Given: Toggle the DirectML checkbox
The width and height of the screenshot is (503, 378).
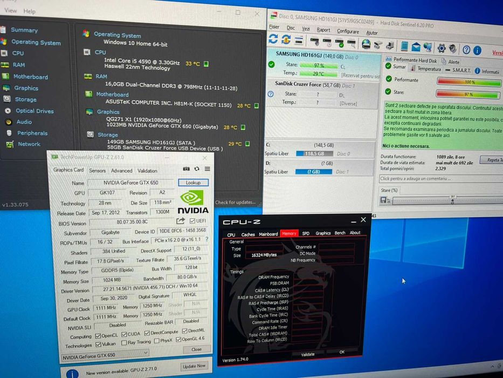Looking at the screenshot, I should pyautogui.click(x=184, y=330).
